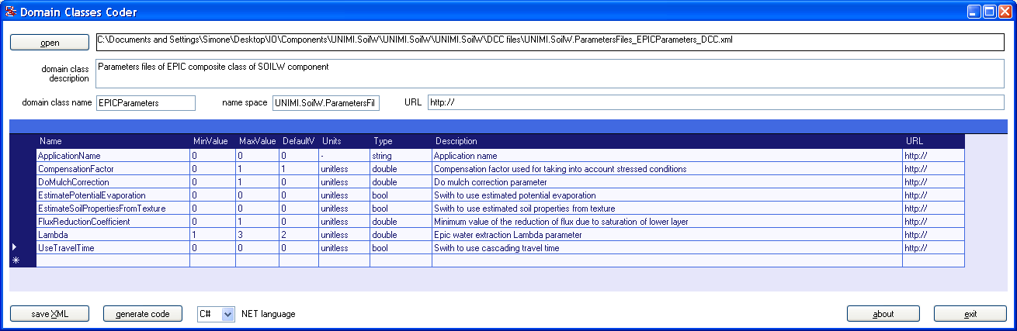Image resolution: width=1017 pixels, height=331 pixels.
Task: Click the name space input field
Action: click(x=326, y=102)
